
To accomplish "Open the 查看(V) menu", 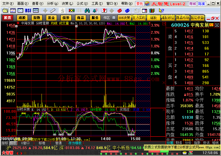I will click(38, 4).
